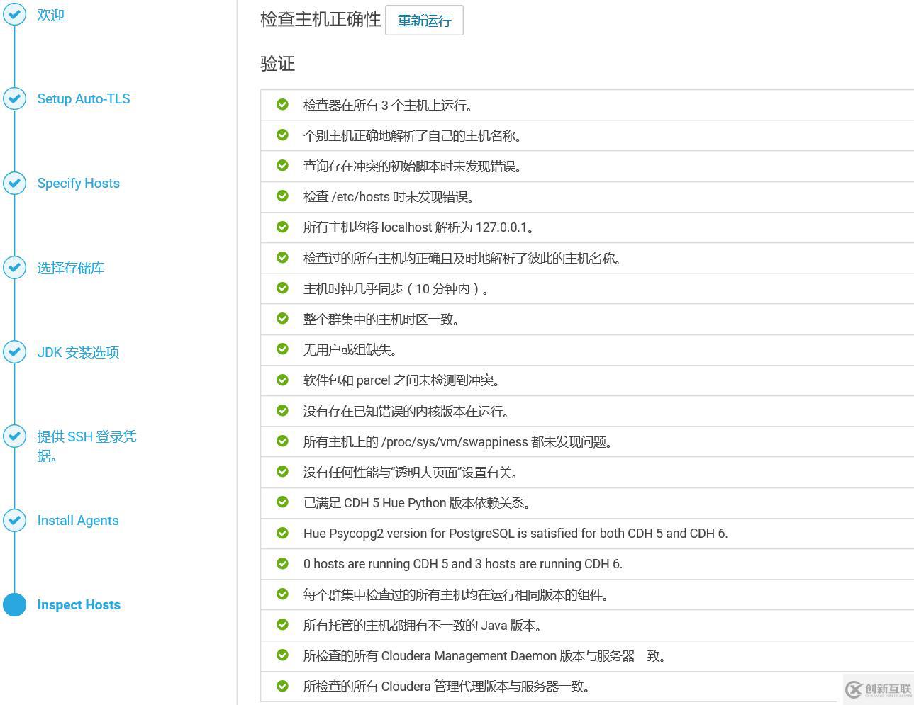This screenshot has height=705, width=914.
Task: Click green check for 检查器在所有 3 个主机上运行
Action: (282, 104)
